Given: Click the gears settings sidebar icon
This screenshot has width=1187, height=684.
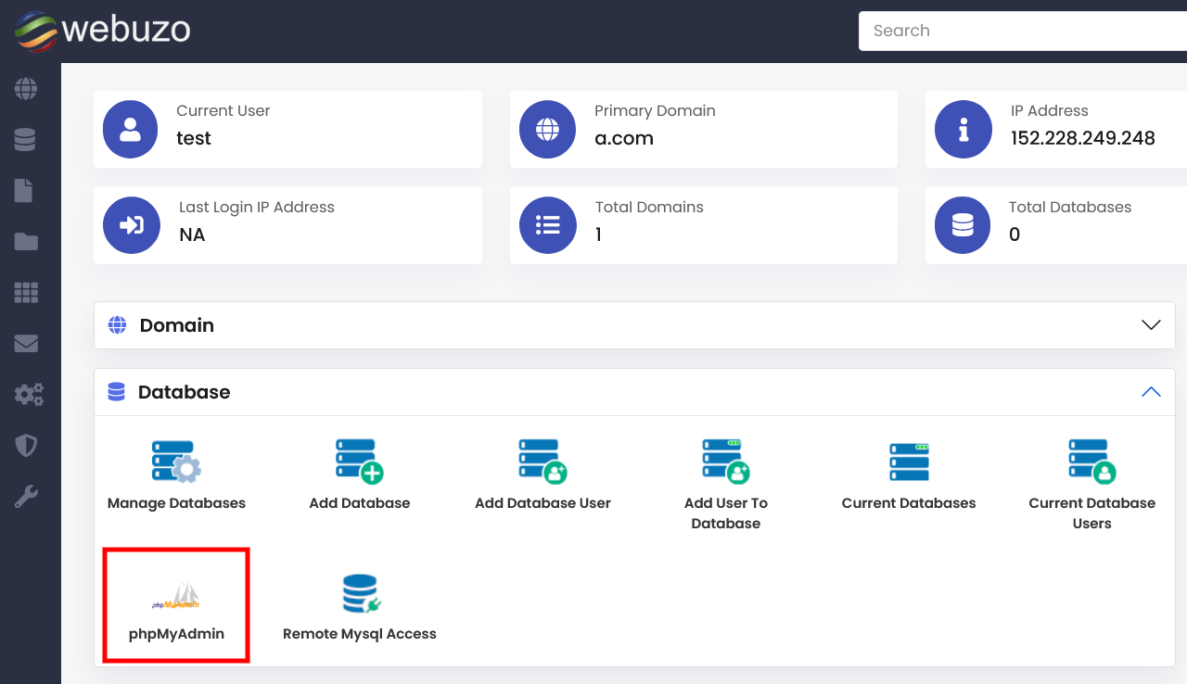Looking at the screenshot, I should point(28,395).
